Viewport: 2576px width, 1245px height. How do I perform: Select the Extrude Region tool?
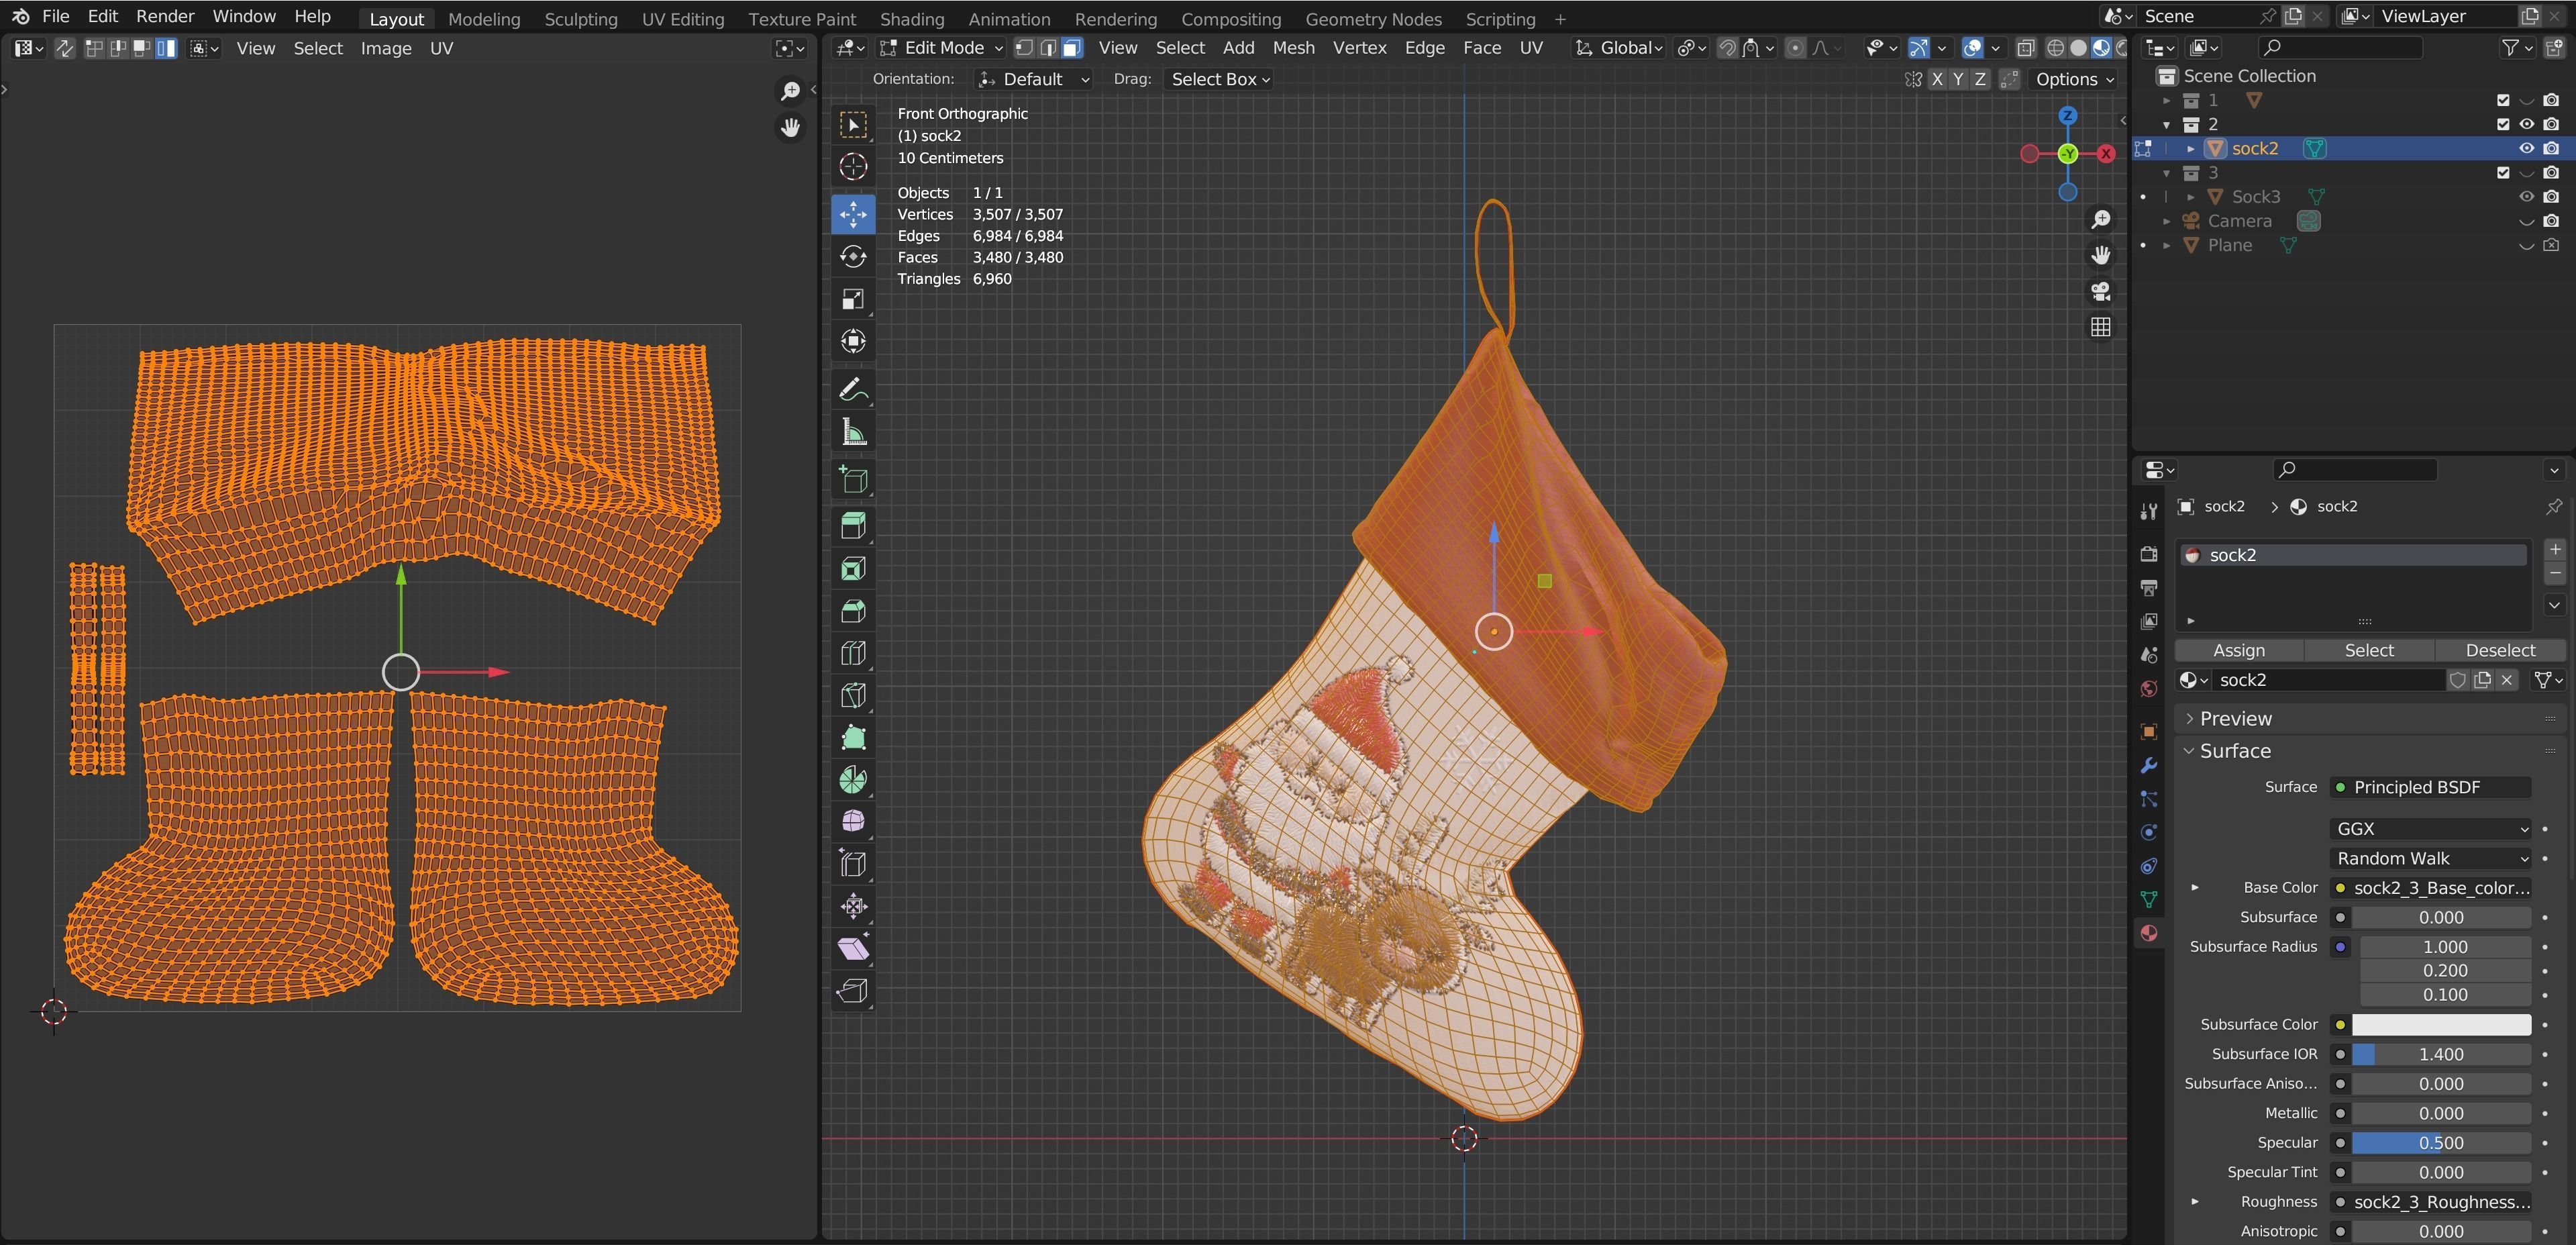tap(853, 526)
